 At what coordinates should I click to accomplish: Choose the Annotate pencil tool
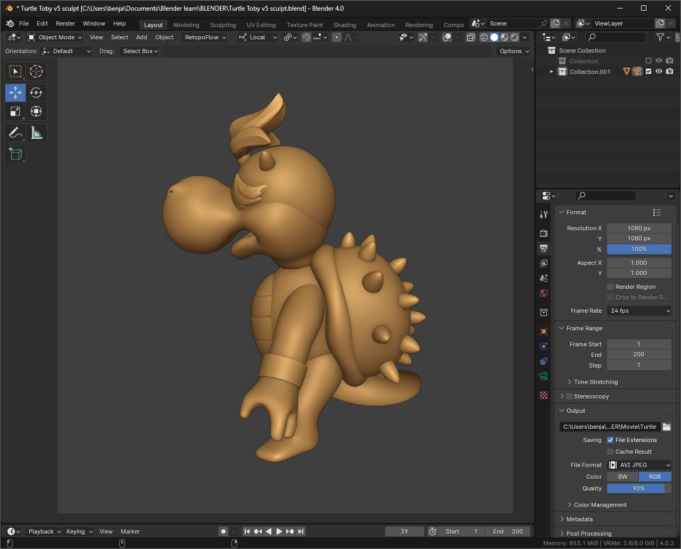[15, 132]
